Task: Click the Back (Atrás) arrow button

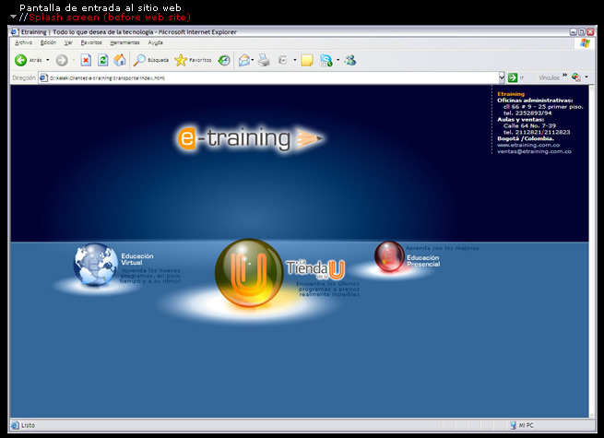Action: point(21,60)
